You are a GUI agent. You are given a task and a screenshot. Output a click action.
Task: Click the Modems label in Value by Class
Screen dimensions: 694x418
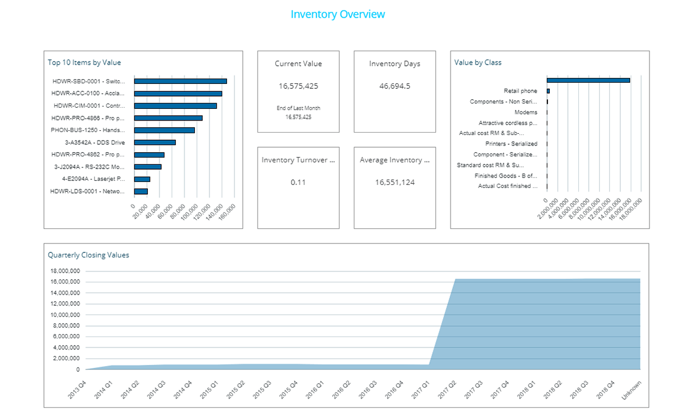527,112
